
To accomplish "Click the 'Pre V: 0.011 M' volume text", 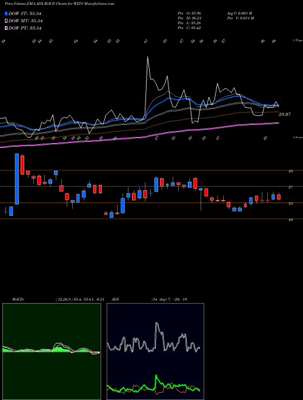I will (x=240, y=18).
